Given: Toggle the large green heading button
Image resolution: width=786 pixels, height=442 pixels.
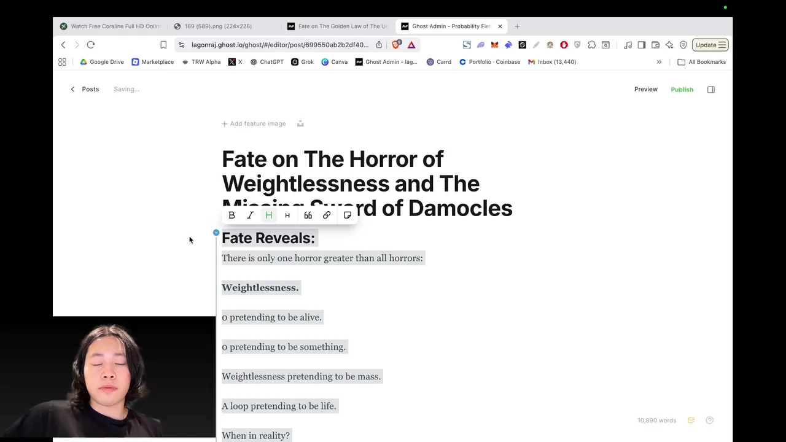Looking at the screenshot, I should click(269, 215).
